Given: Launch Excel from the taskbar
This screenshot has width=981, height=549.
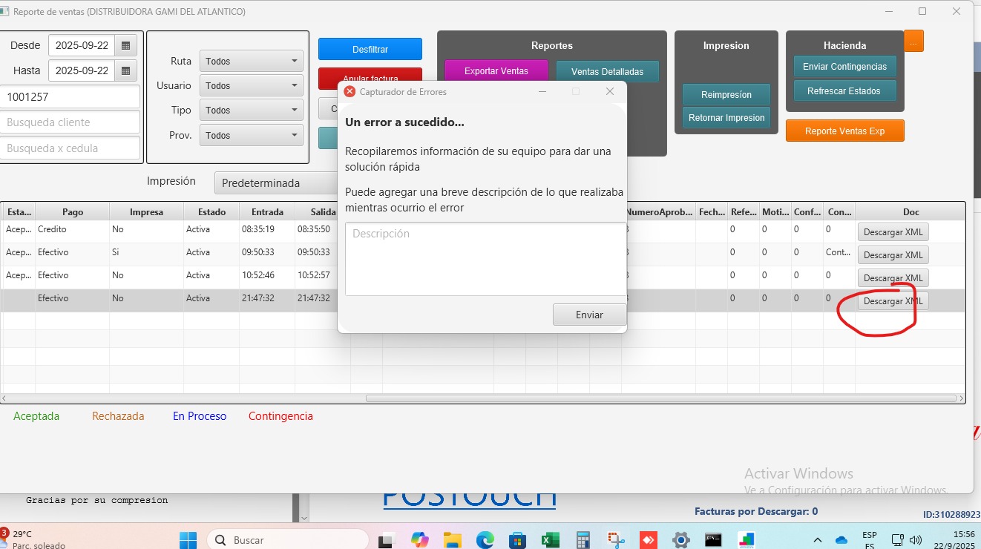Looking at the screenshot, I should pos(550,540).
